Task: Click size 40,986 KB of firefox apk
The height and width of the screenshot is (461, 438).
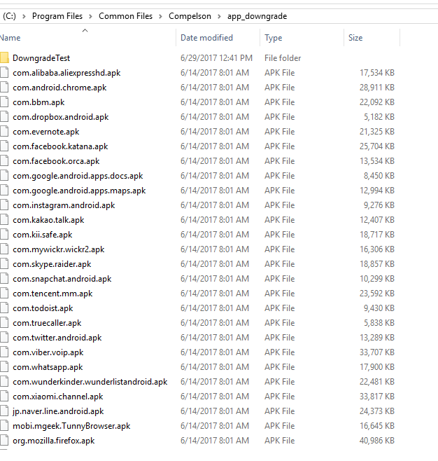Action: tap(377, 441)
